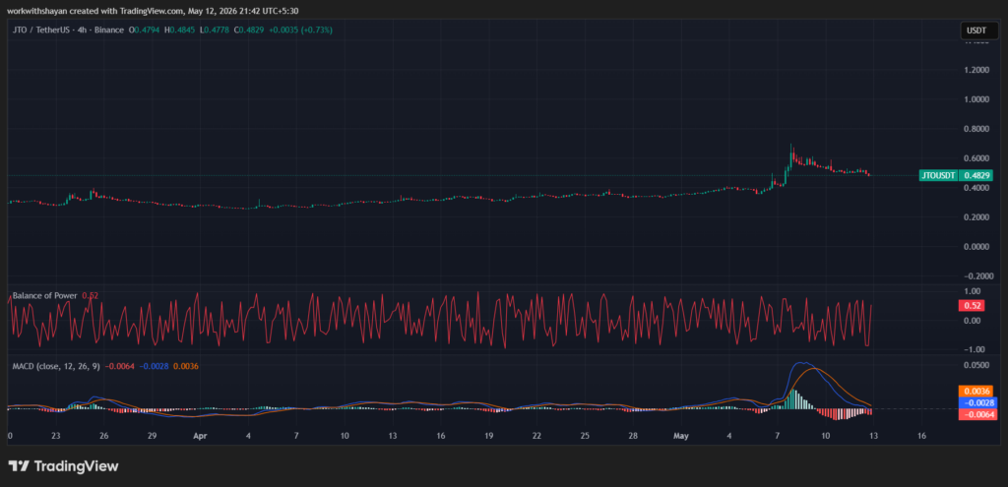Image resolution: width=1008 pixels, height=487 pixels.
Task: Click the 22 date label on time axis
Action: click(x=536, y=436)
